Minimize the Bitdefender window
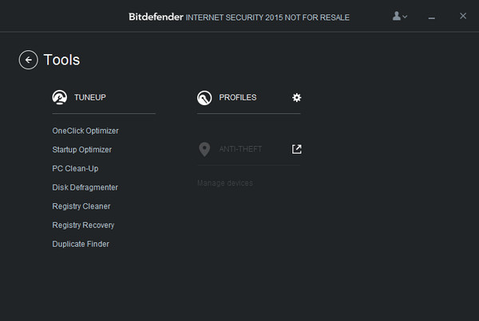Image resolution: width=479 pixels, height=321 pixels. click(x=432, y=17)
